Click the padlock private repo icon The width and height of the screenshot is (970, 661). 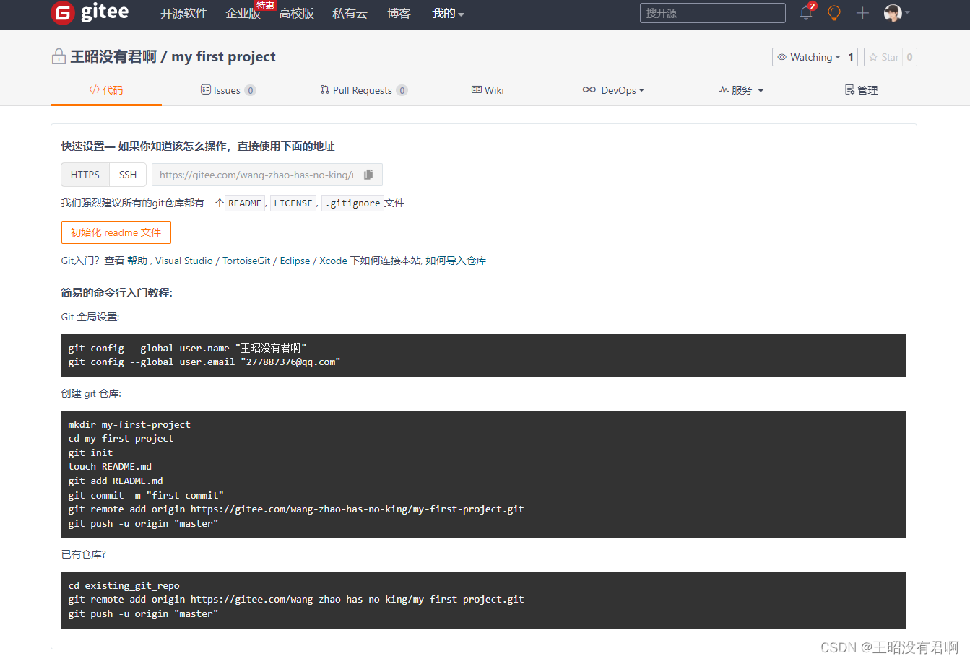59,56
